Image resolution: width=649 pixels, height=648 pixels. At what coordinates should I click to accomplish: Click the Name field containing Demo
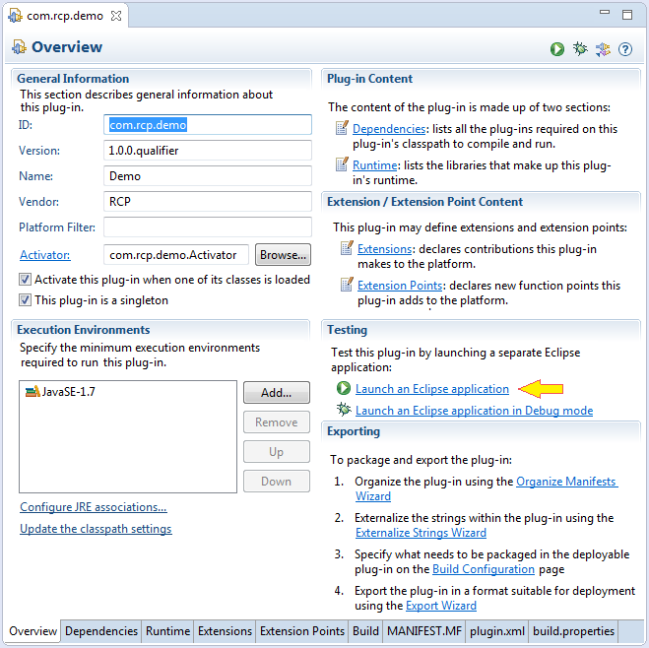tap(208, 176)
